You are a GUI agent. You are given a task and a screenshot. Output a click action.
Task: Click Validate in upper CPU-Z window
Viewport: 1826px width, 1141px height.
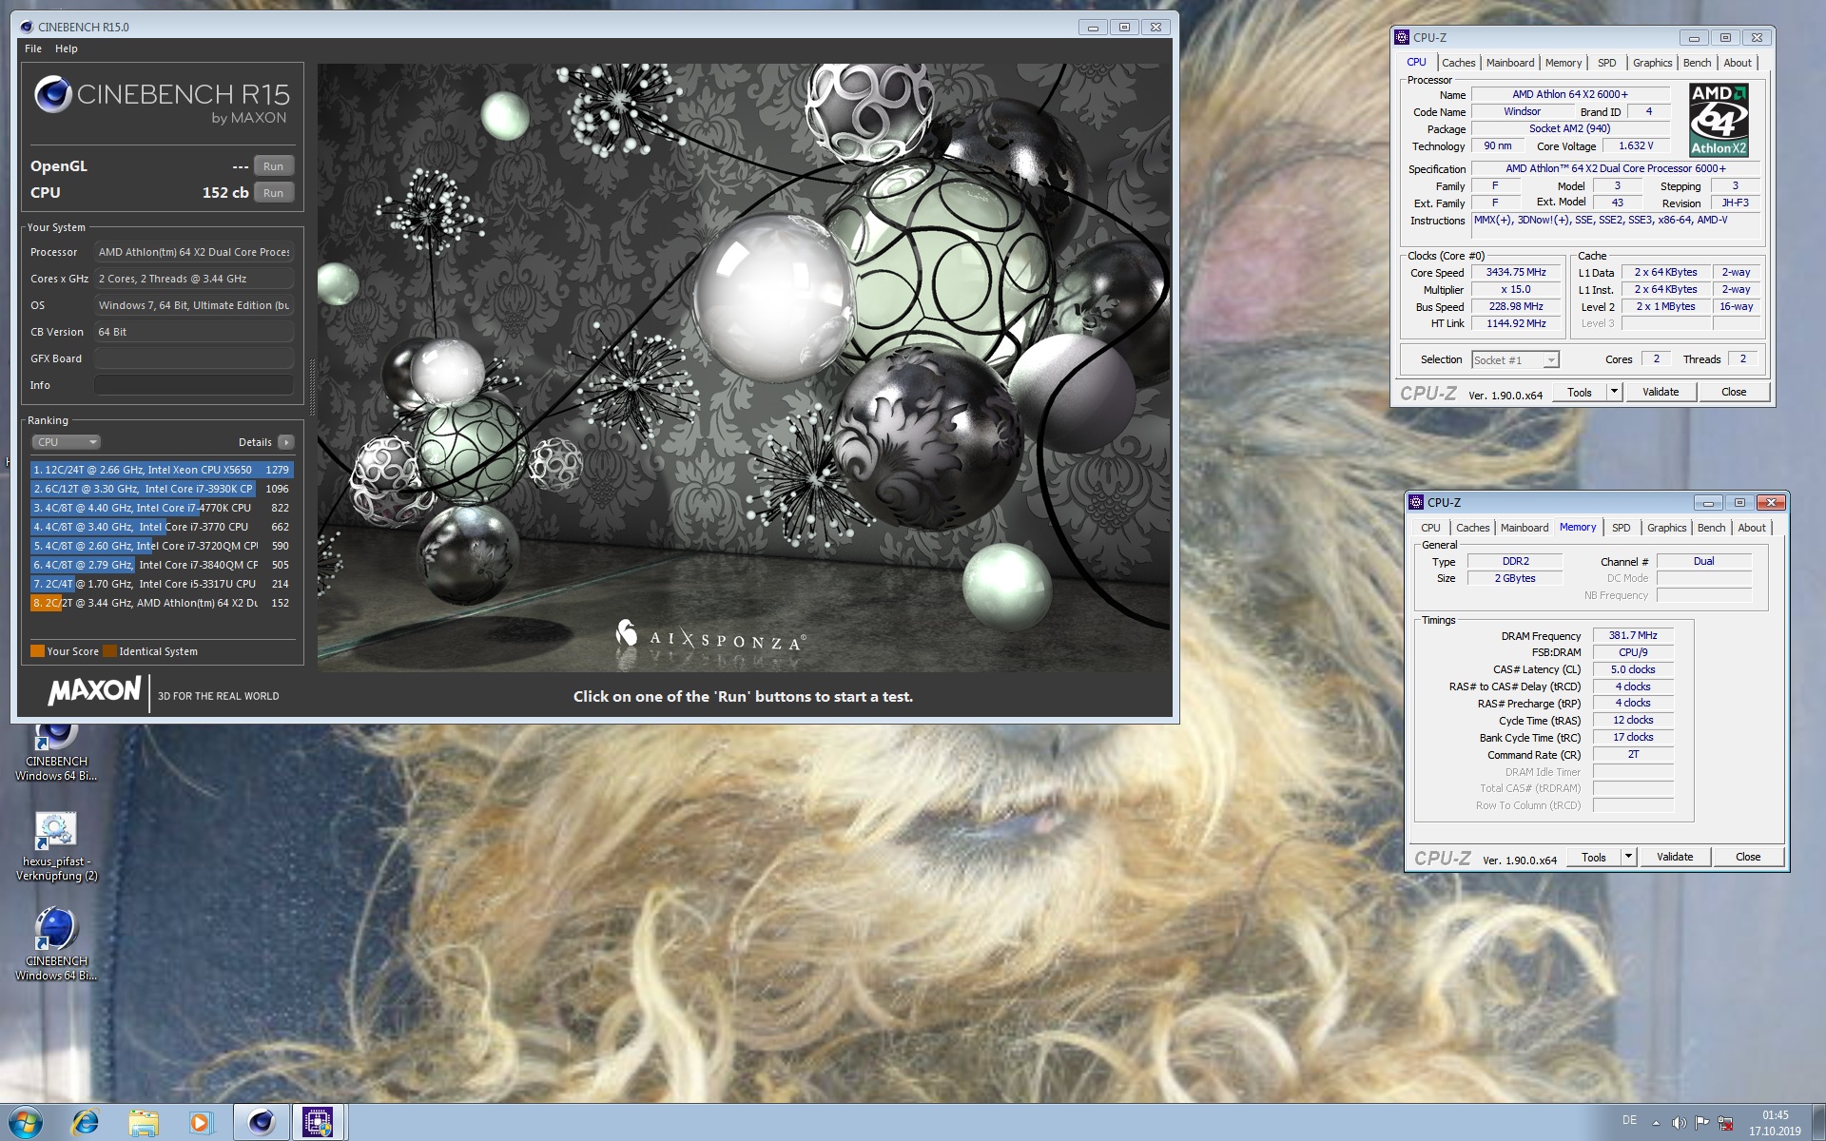click(x=1661, y=392)
